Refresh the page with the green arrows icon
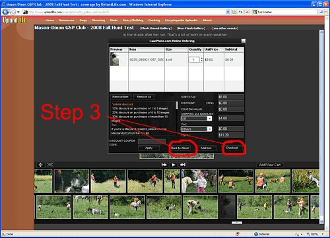 (x=241, y=12)
